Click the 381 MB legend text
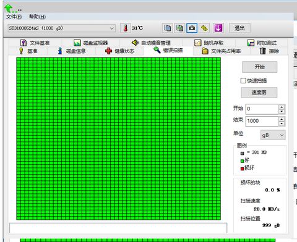This screenshot has width=297, height=242. click(x=257, y=152)
